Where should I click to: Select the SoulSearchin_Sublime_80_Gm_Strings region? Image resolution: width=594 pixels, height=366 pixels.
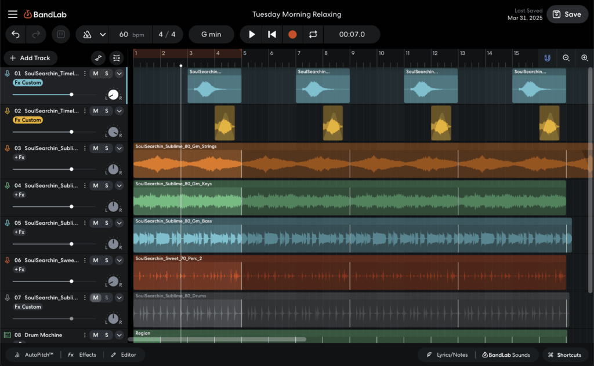[x=363, y=160]
